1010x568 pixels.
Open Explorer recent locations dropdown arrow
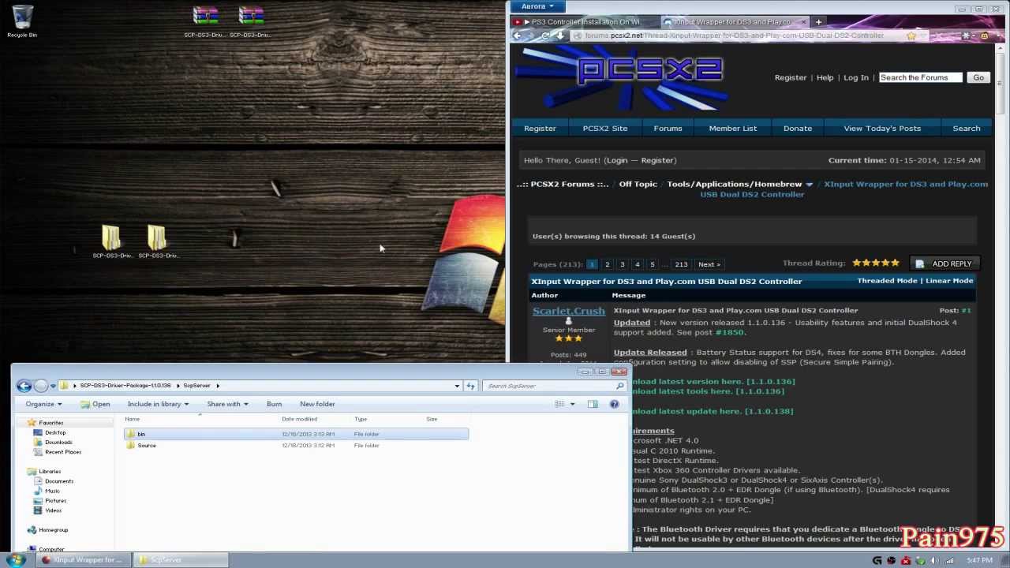coord(53,386)
